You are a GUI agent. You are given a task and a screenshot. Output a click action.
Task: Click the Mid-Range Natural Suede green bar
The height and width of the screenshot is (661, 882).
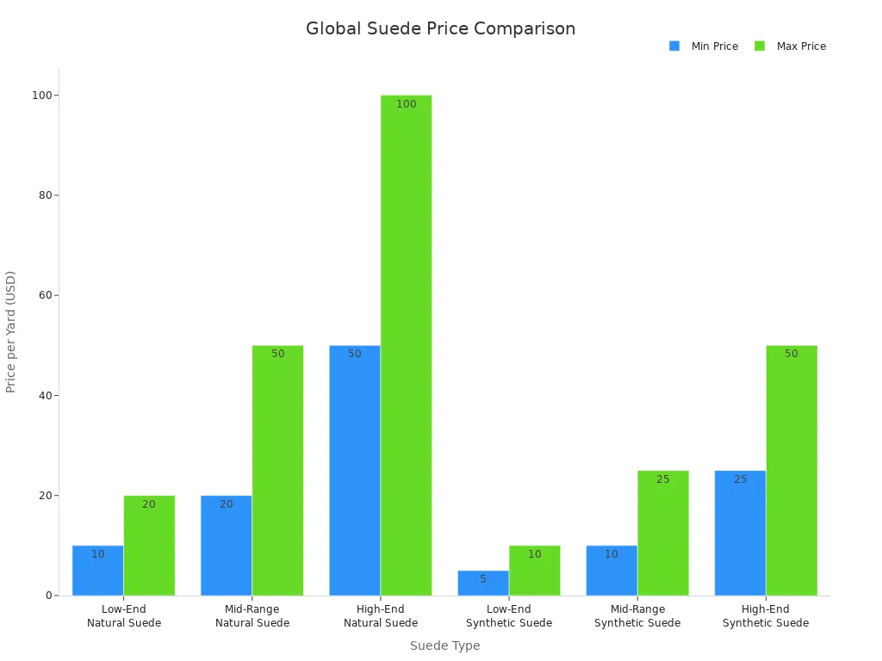277,470
